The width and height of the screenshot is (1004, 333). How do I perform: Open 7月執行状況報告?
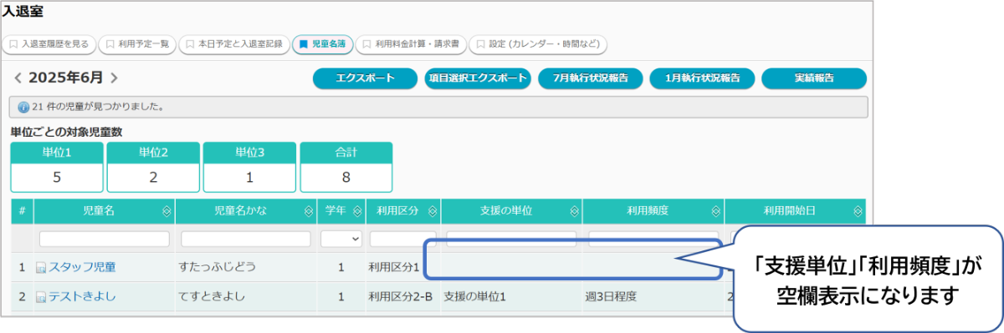pyautogui.click(x=591, y=78)
